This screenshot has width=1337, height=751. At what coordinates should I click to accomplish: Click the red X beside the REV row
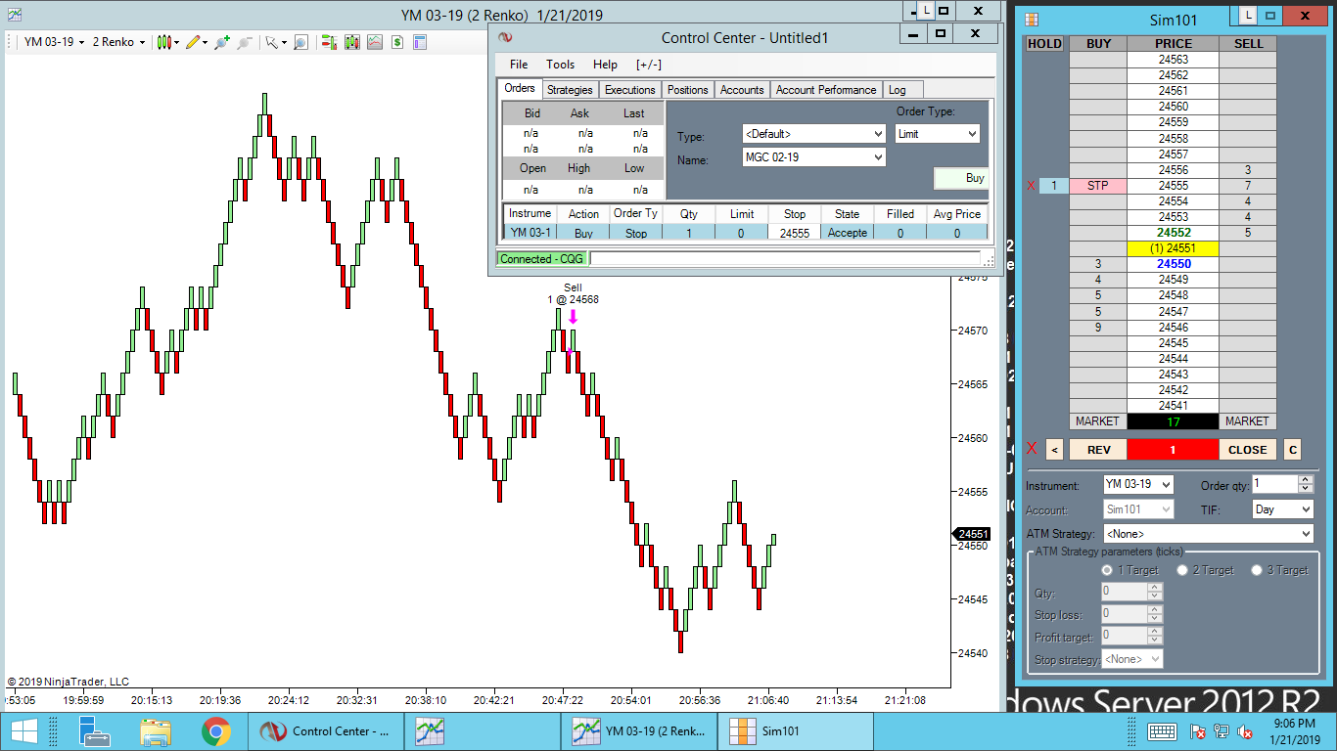coord(1032,449)
